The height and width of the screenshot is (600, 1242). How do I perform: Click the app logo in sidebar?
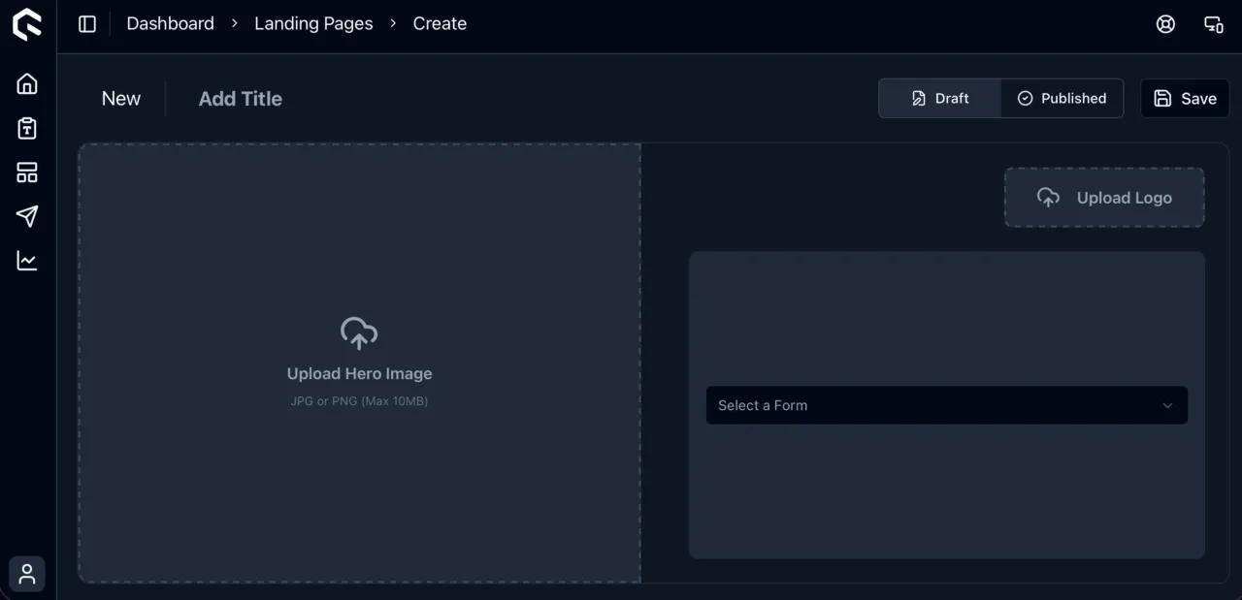pyautogui.click(x=27, y=24)
